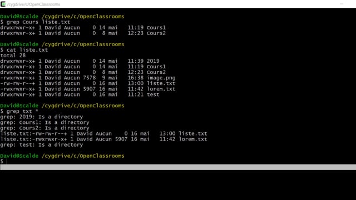Click 'grep: Cours2: Is a directory' message
Screen dimensions: 356x200
coord(44,128)
